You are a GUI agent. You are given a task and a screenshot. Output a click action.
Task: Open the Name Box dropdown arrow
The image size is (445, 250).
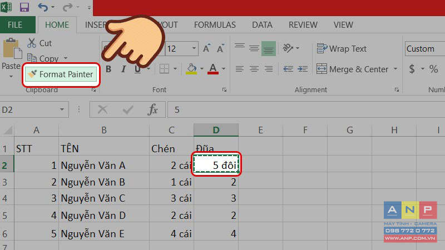click(62, 109)
